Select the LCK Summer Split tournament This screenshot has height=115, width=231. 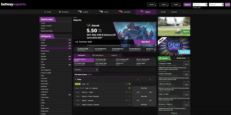(x=104, y=60)
